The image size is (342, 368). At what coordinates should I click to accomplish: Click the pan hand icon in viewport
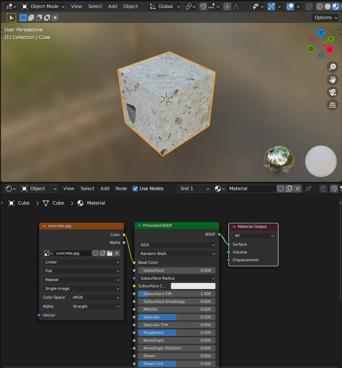[x=332, y=80]
